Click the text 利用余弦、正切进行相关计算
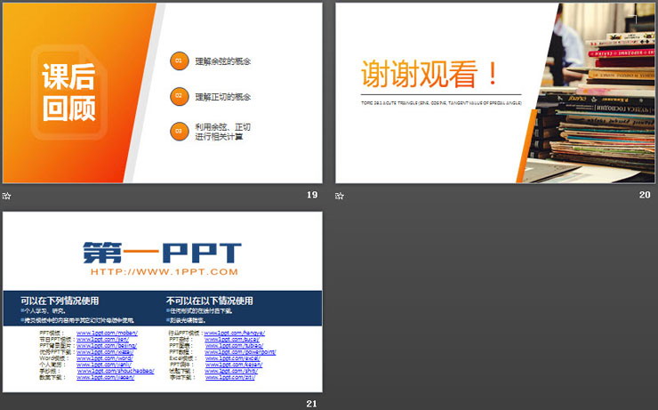Screen dimensions: 658x410 [x=222, y=132]
